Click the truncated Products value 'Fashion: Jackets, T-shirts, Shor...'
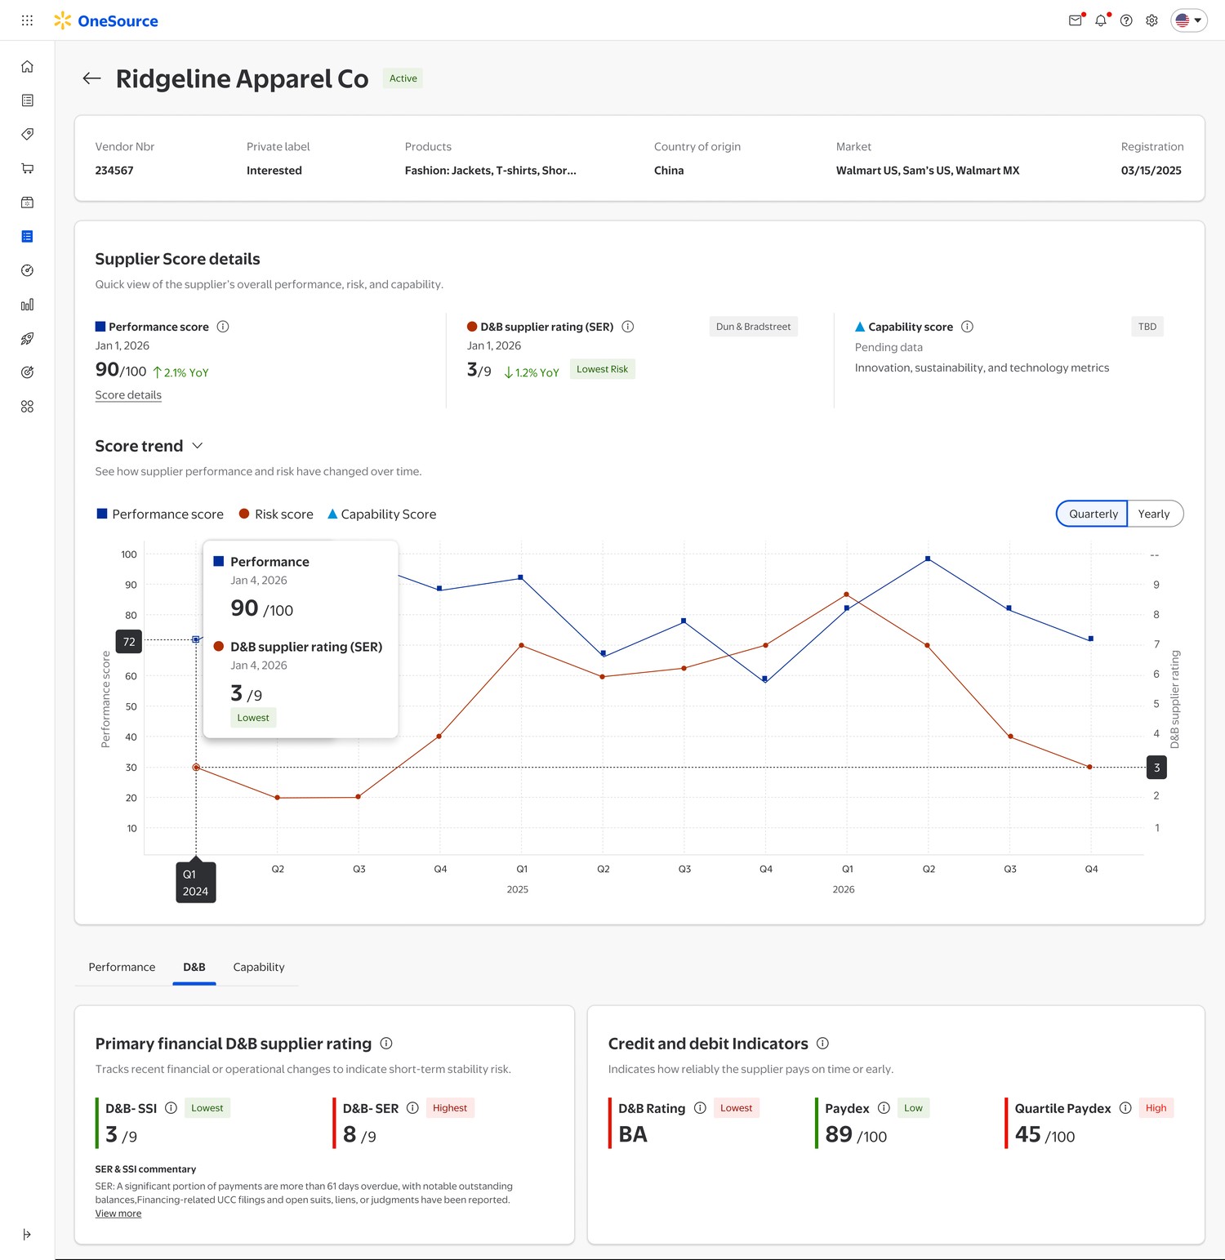Screen dimensions: 1225x1260 pos(490,171)
